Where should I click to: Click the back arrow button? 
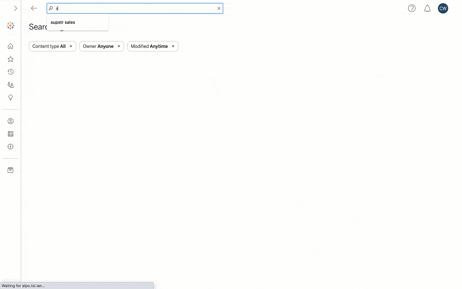point(34,8)
